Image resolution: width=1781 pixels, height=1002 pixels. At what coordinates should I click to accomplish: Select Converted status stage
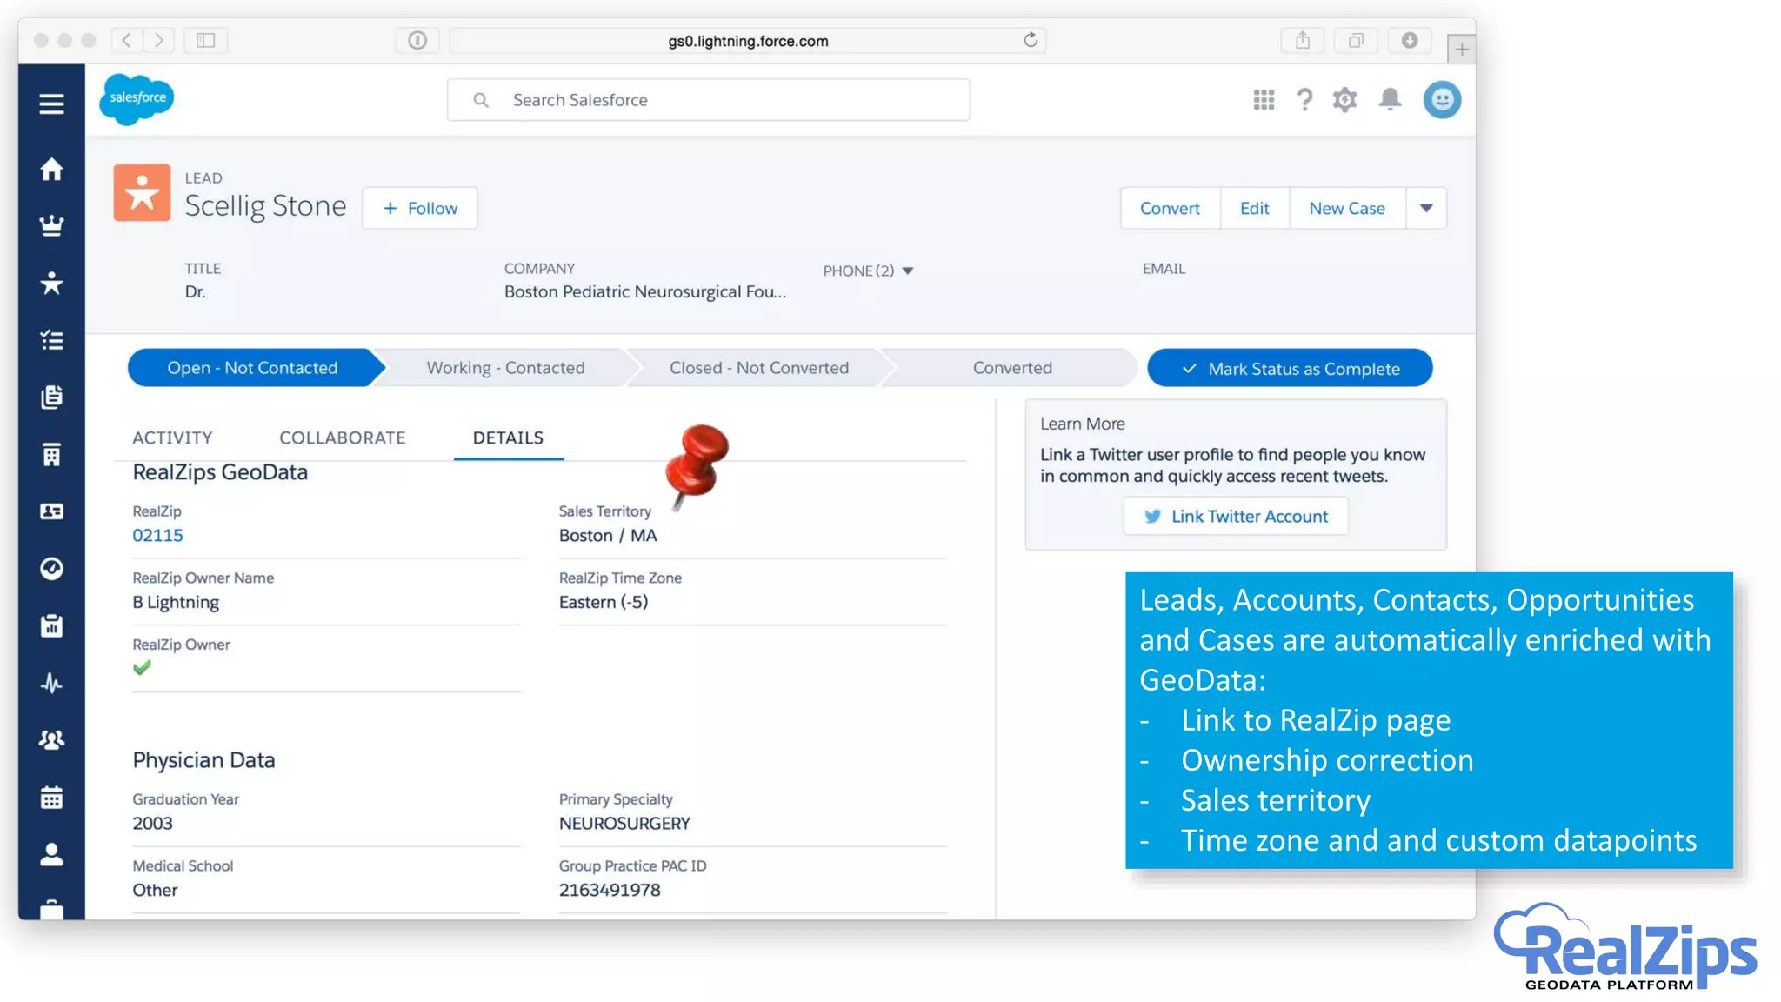pyautogui.click(x=1012, y=368)
